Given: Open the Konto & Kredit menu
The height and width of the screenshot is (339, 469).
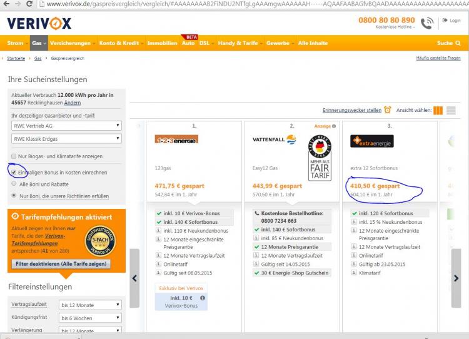Looking at the screenshot, I should [121, 43].
